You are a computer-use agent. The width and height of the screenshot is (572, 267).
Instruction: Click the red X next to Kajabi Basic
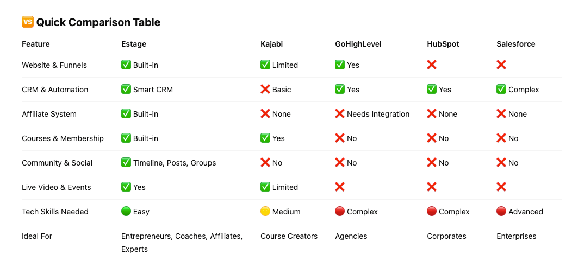click(x=265, y=89)
